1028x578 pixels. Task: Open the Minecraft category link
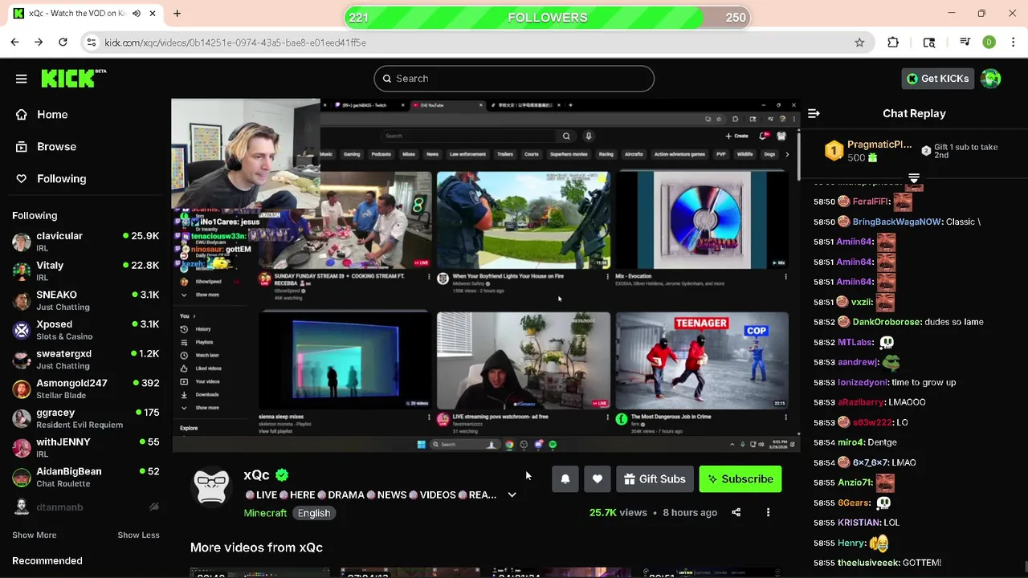click(265, 513)
